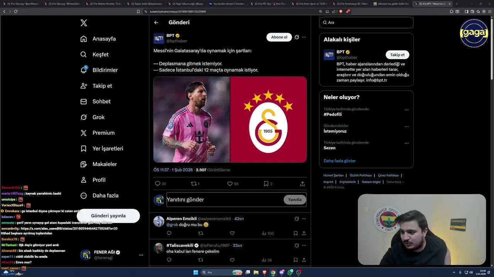Click Gönderi yayınla button
Image resolution: width=494 pixels, height=277 pixels.
point(108,216)
